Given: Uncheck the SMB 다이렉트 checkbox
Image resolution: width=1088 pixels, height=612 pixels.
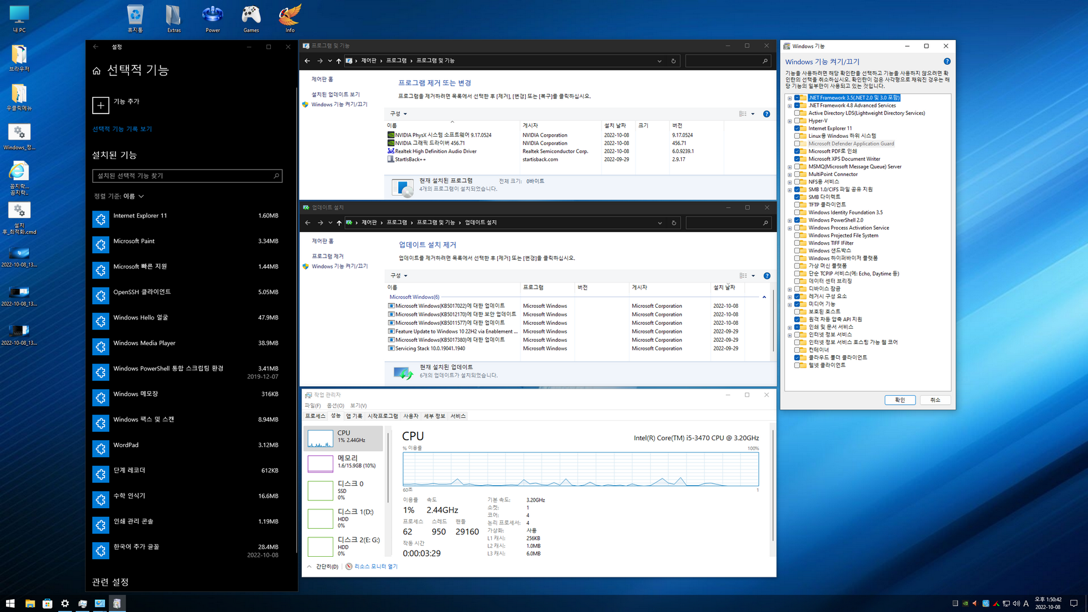Looking at the screenshot, I should click(x=797, y=197).
